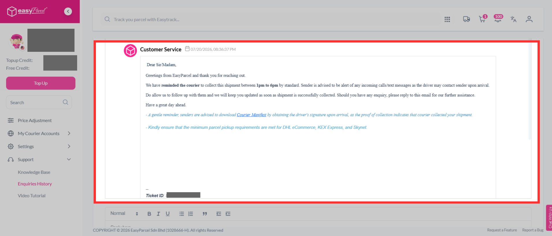The width and height of the screenshot is (552, 236).
Task: Click the 'Customer Service' sender name
Action: point(161,49)
